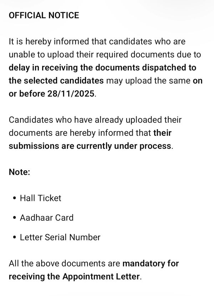Screen dimensions: 214x296
Task: Click the "Note:" label
Action: coord(20,172)
